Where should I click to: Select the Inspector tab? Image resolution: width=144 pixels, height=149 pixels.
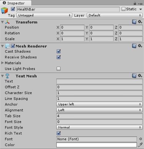click(x=16, y=3)
